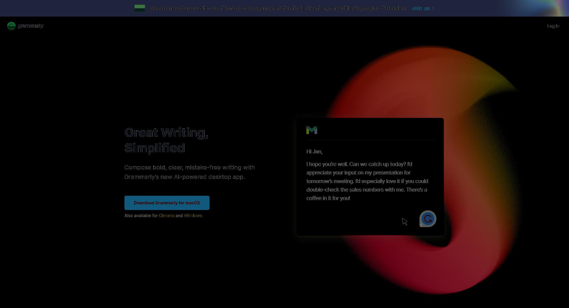The width and height of the screenshot is (569, 308).
Task: Click the Join us banner link
Action: (423, 8)
